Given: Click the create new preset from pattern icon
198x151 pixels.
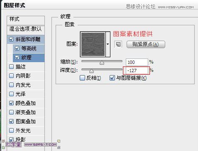Looking at the screenshot, I should pos(118,44).
